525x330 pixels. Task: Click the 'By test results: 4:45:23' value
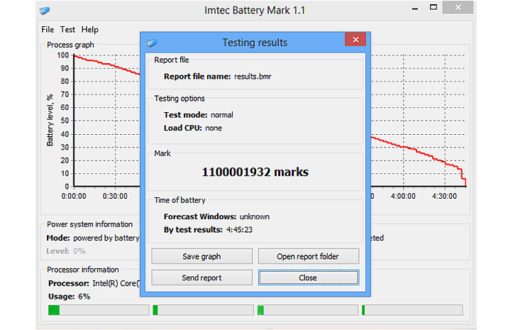click(208, 229)
